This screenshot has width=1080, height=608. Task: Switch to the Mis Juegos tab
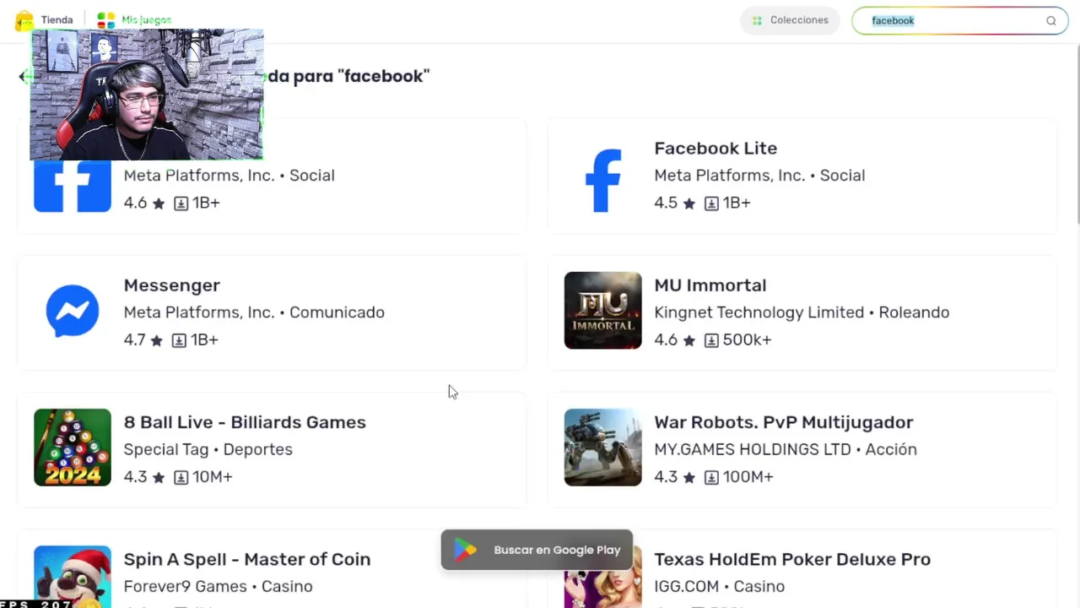pyautogui.click(x=145, y=20)
